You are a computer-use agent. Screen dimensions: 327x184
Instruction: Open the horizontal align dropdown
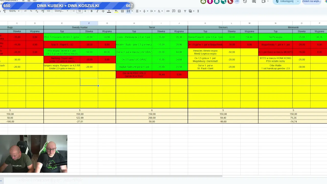138,11
